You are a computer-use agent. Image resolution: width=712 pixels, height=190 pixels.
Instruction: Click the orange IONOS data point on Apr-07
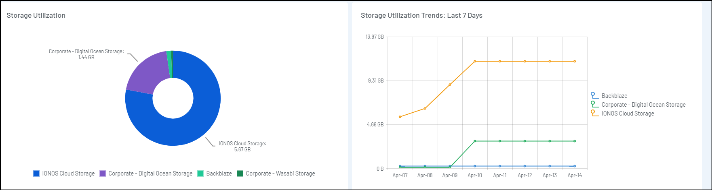(x=400, y=117)
